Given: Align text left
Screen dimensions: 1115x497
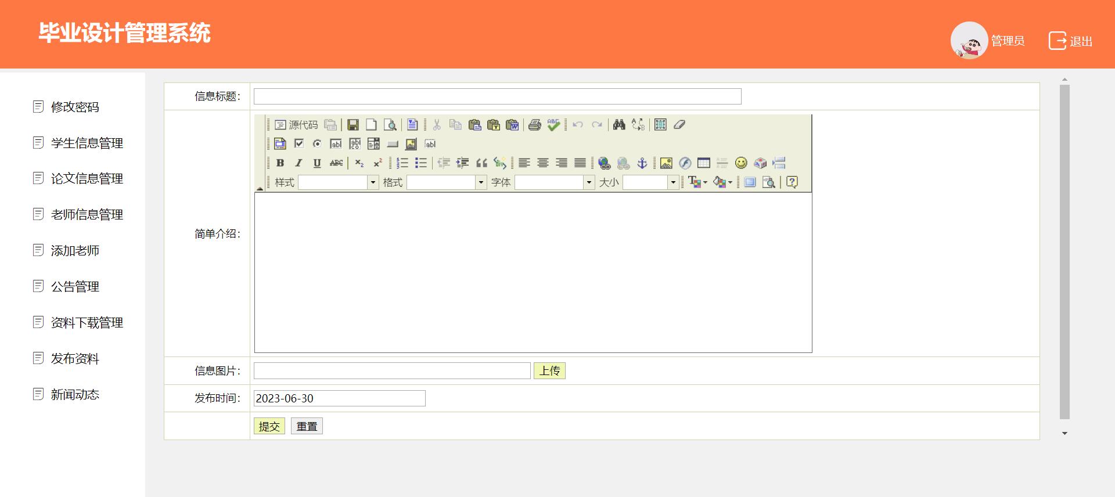Looking at the screenshot, I should pyautogui.click(x=524, y=163).
